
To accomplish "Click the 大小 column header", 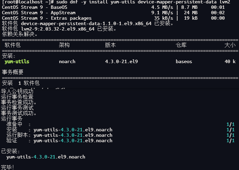I will (230, 45).
